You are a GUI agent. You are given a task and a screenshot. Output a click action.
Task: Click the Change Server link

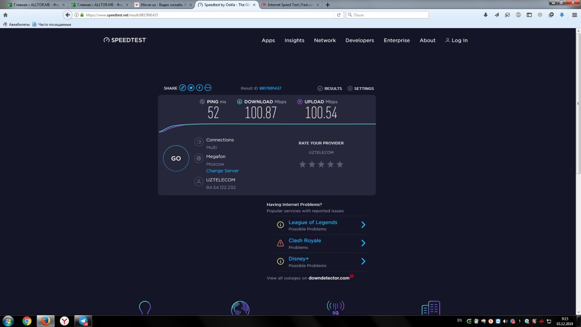coord(222,171)
